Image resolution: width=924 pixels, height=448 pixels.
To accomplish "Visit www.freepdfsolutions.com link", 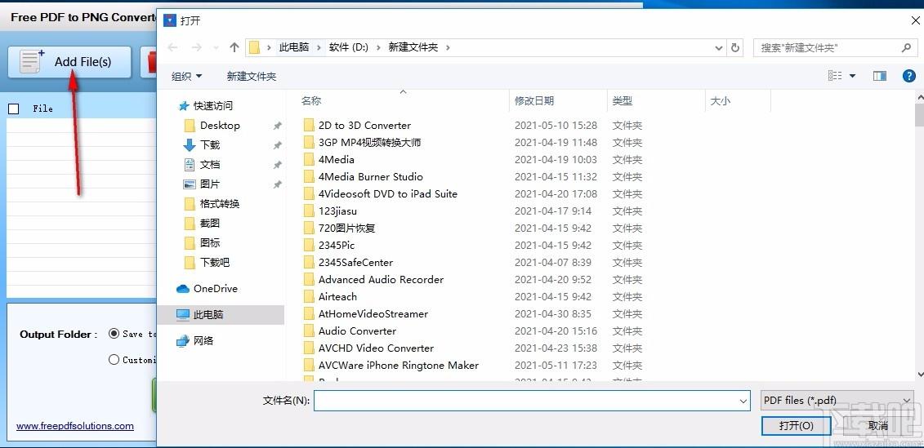I will tap(75, 426).
